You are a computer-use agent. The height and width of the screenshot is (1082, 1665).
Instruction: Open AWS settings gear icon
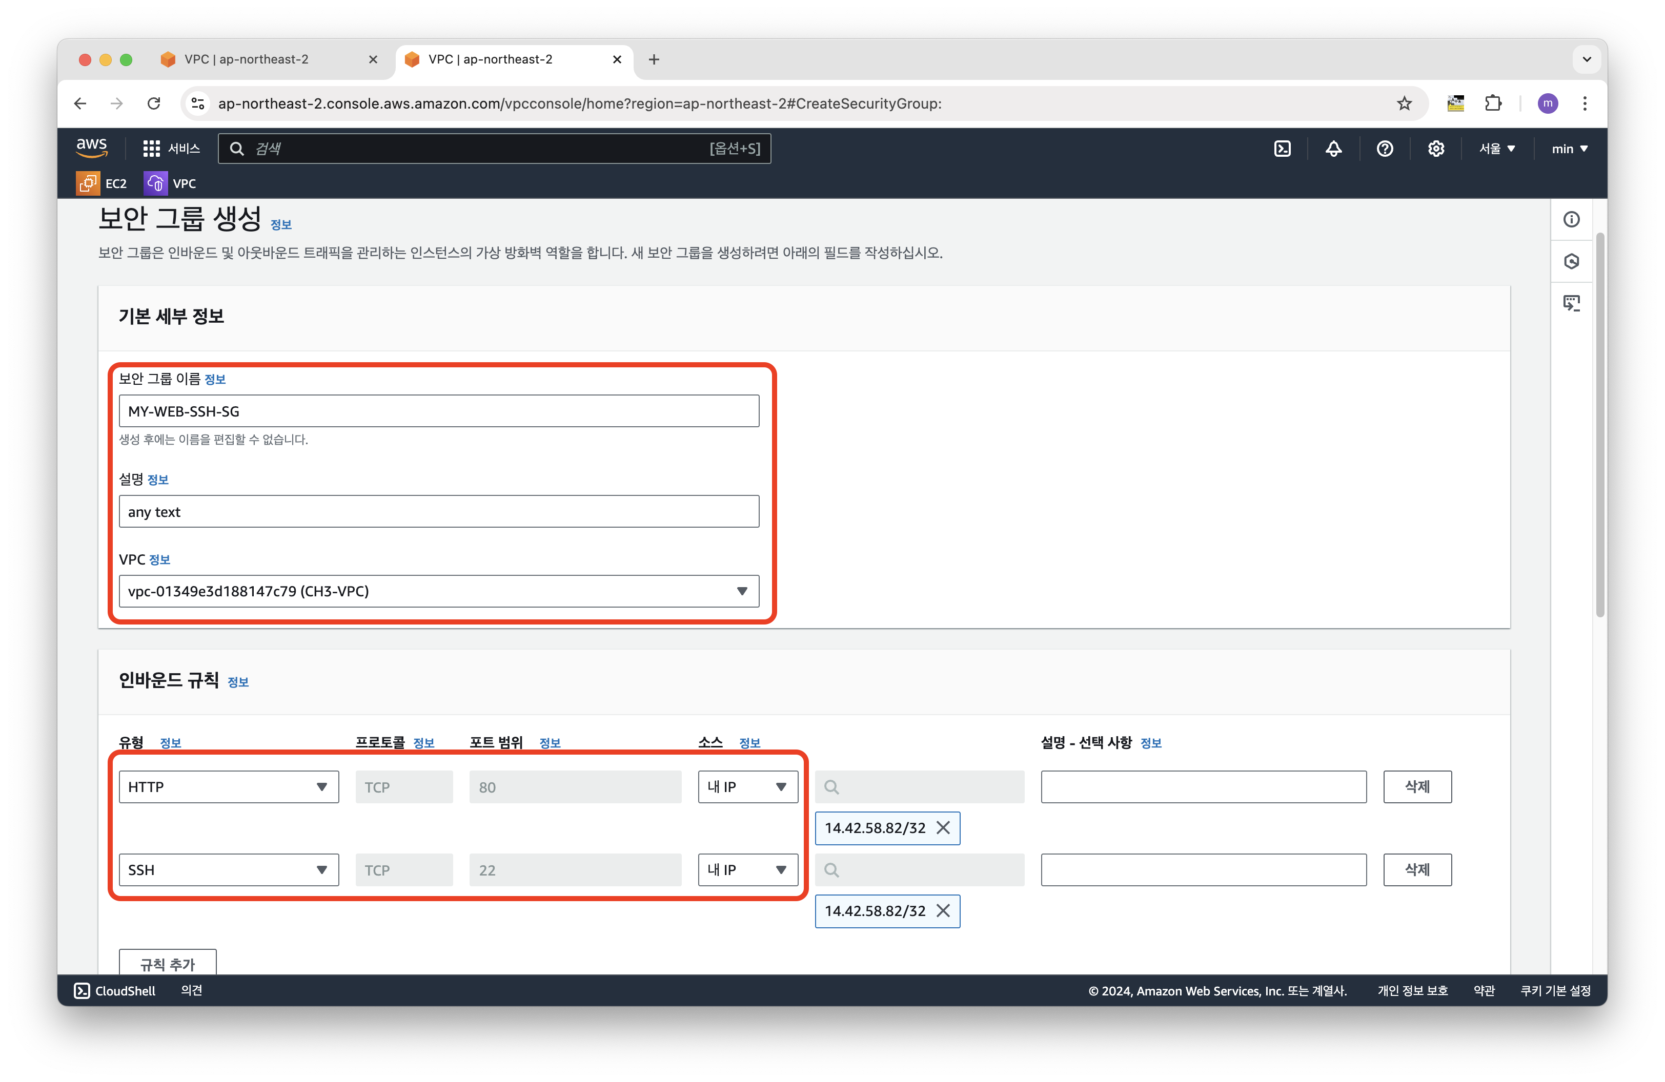pyautogui.click(x=1435, y=148)
